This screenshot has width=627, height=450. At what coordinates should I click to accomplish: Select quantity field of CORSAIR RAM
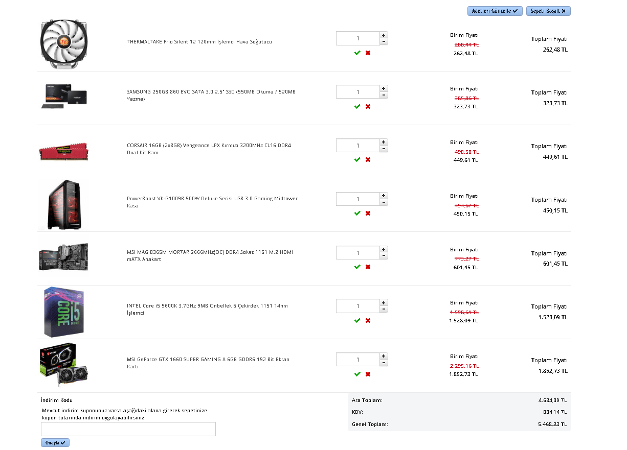358,146
